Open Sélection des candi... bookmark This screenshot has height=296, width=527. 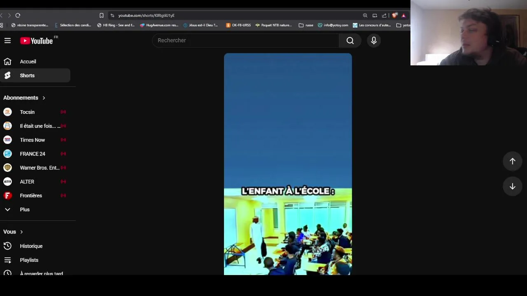[x=72, y=25]
